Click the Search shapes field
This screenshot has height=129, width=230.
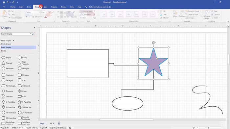tap(15, 34)
